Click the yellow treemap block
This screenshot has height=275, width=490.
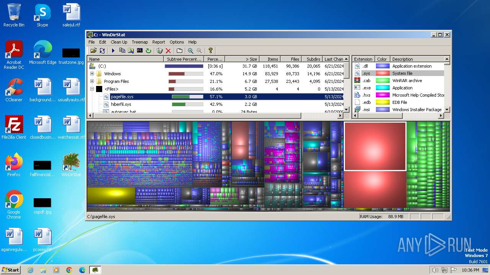click(111, 196)
